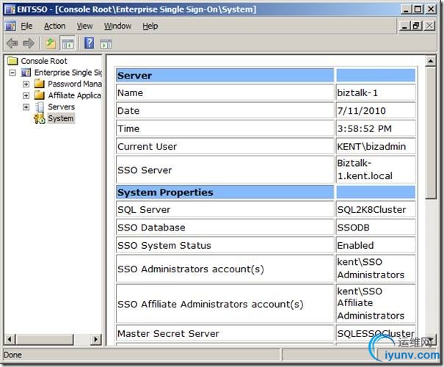Click the SSO System Status label
Screen dimensions: 444x367
pos(164,245)
